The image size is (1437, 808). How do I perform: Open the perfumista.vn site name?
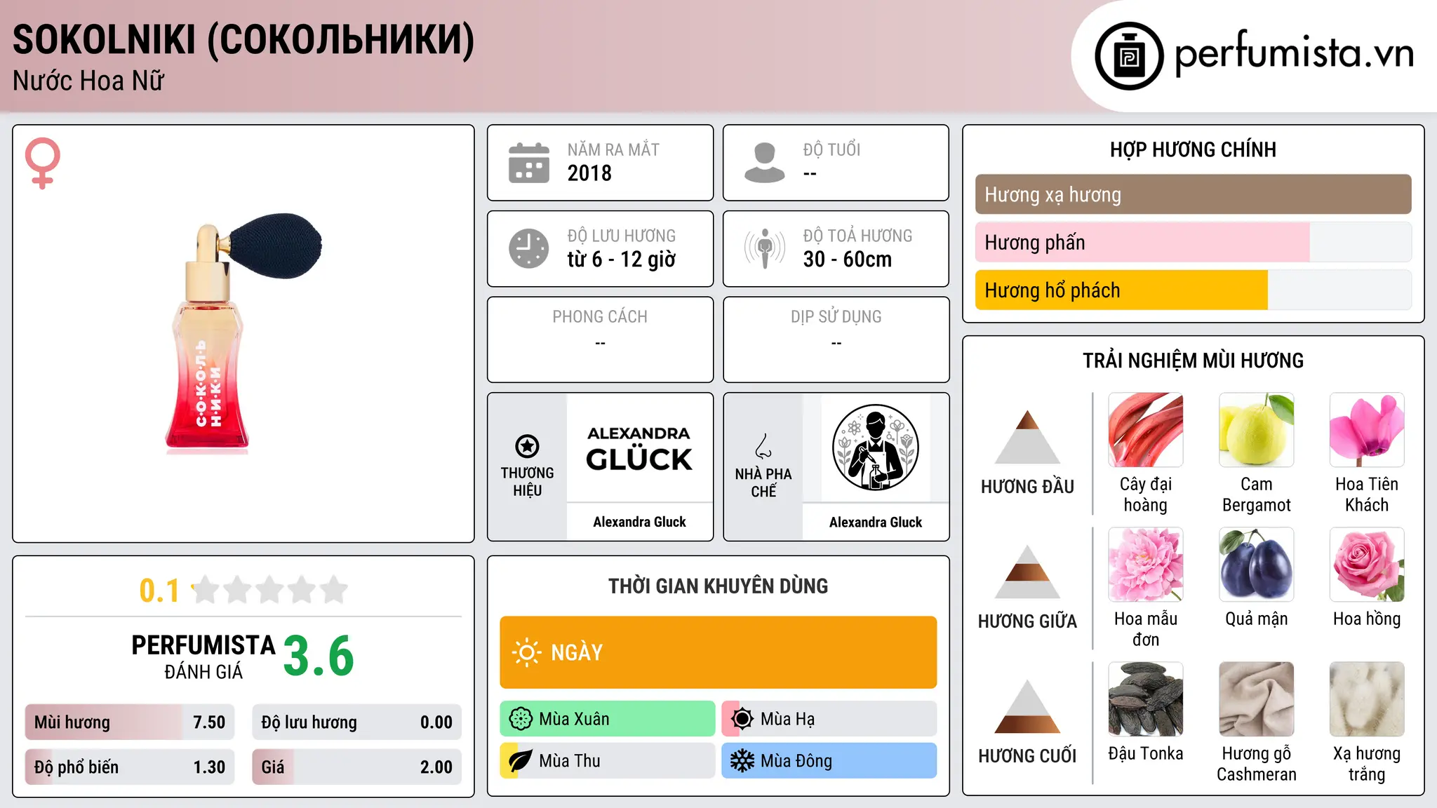tap(1295, 54)
